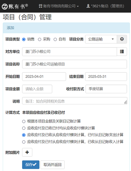Screen dimensions: 131x171
Task: Open the 项目分类 公路运输 dropdown
Action: pyautogui.click(x=101, y=39)
